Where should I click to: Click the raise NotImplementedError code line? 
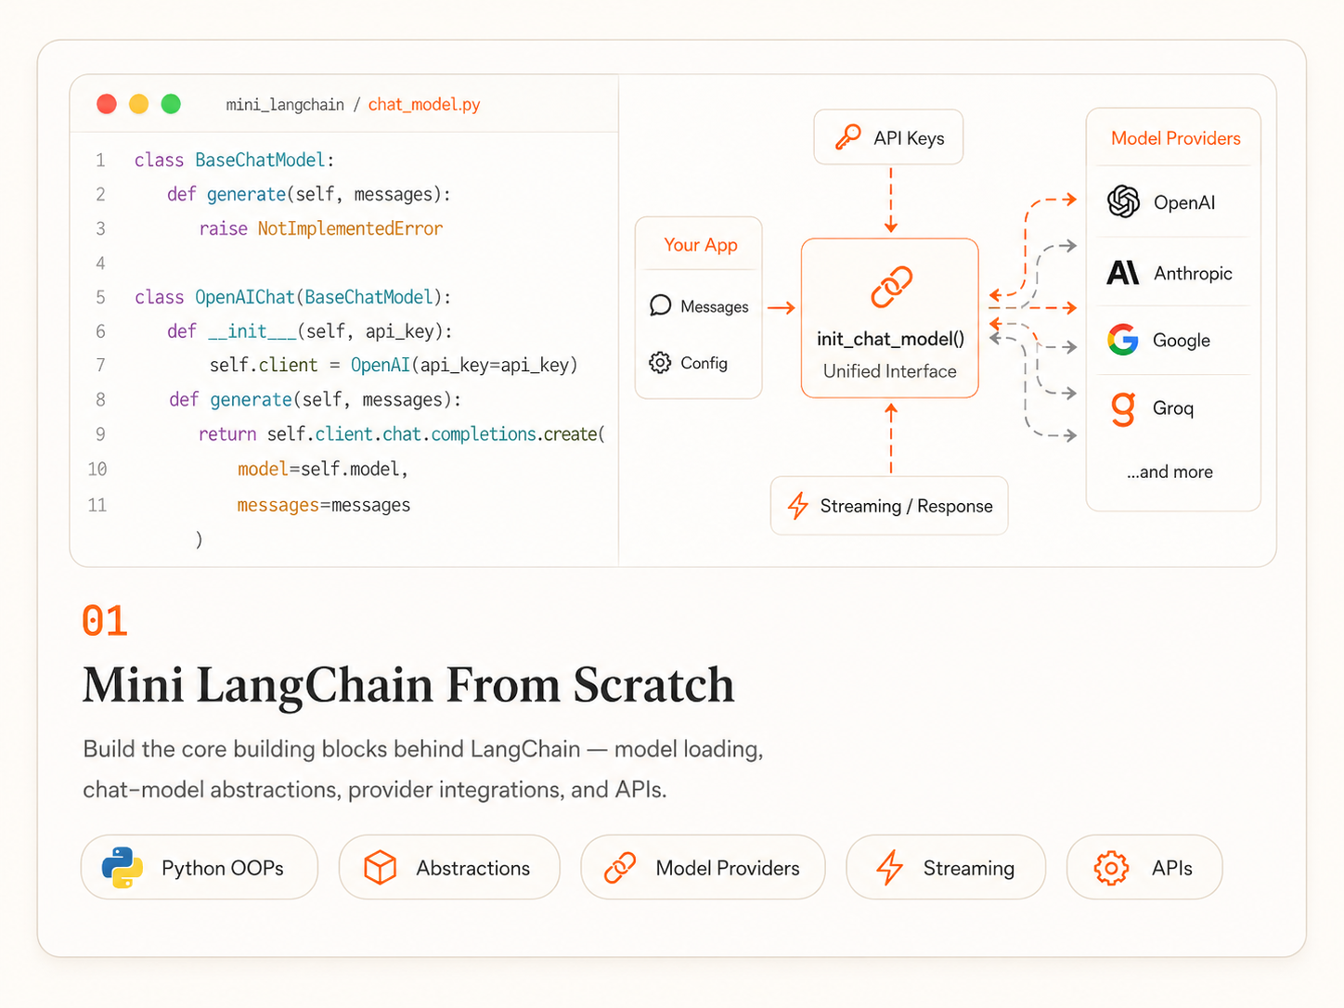pyautogui.click(x=320, y=228)
